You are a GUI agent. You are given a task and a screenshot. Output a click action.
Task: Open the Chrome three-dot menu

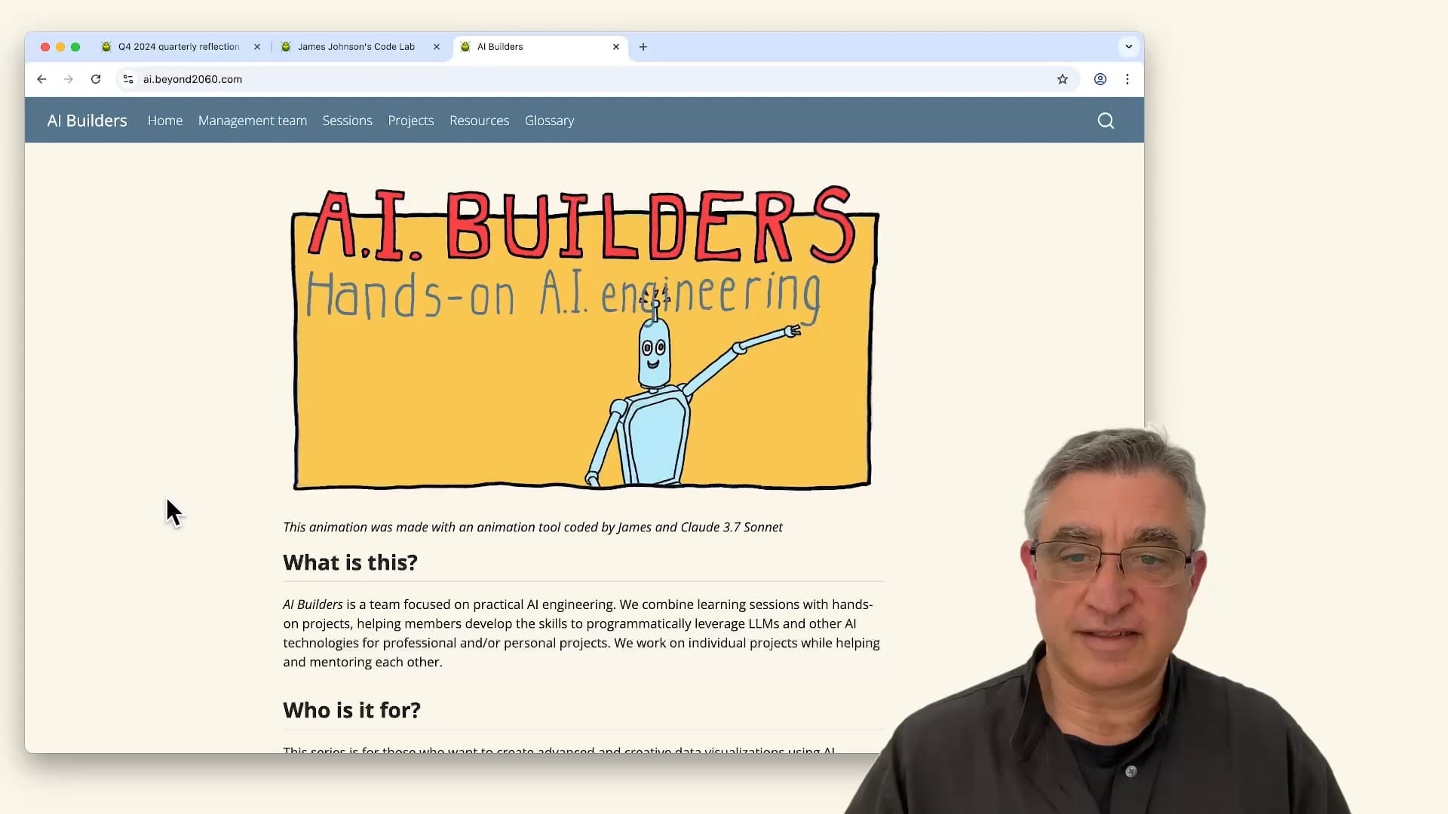[x=1127, y=79]
